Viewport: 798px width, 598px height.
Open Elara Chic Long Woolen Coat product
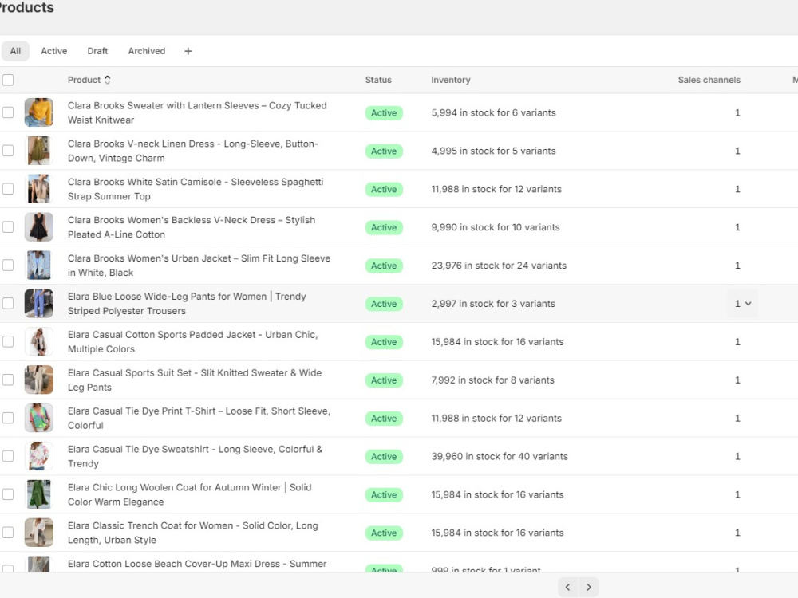pos(189,494)
